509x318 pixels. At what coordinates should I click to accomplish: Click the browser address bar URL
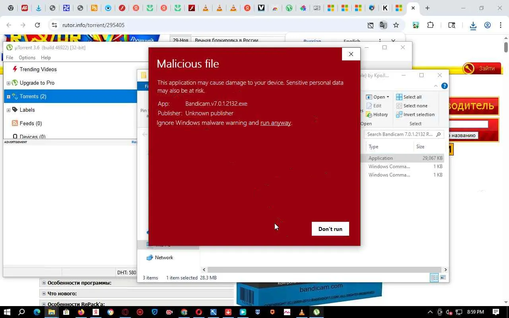click(93, 25)
